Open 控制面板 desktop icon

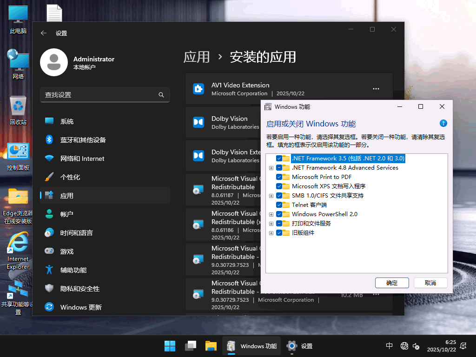(18, 156)
